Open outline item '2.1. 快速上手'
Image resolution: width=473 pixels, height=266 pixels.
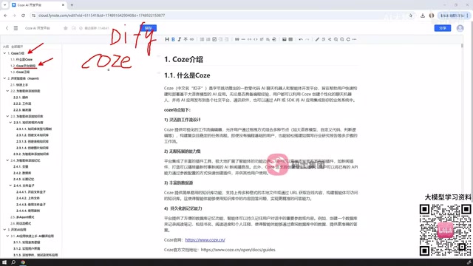coord(19,85)
